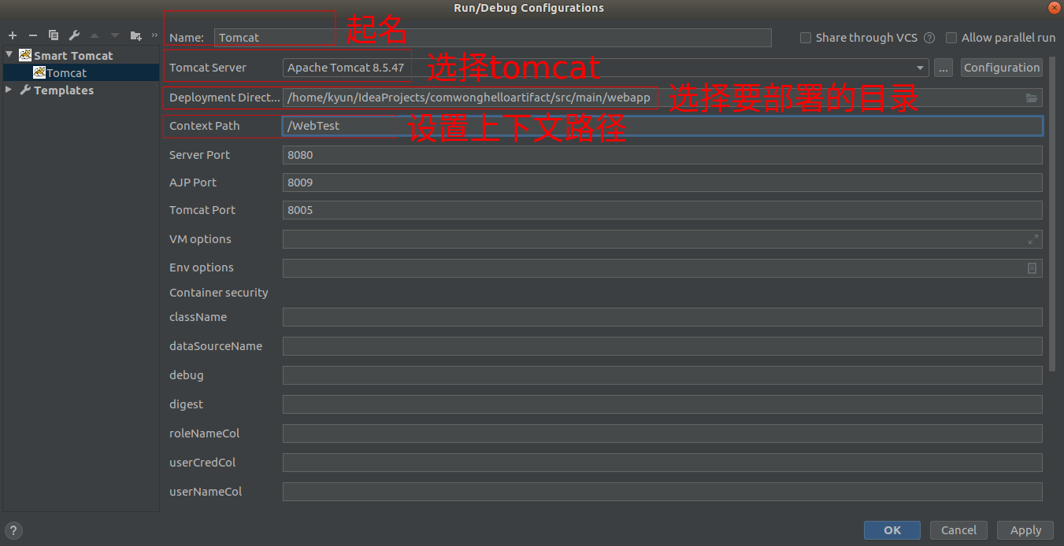Click the Share through VCS help icon
This screenshot has height=546, width=1064.
point(929,37)
